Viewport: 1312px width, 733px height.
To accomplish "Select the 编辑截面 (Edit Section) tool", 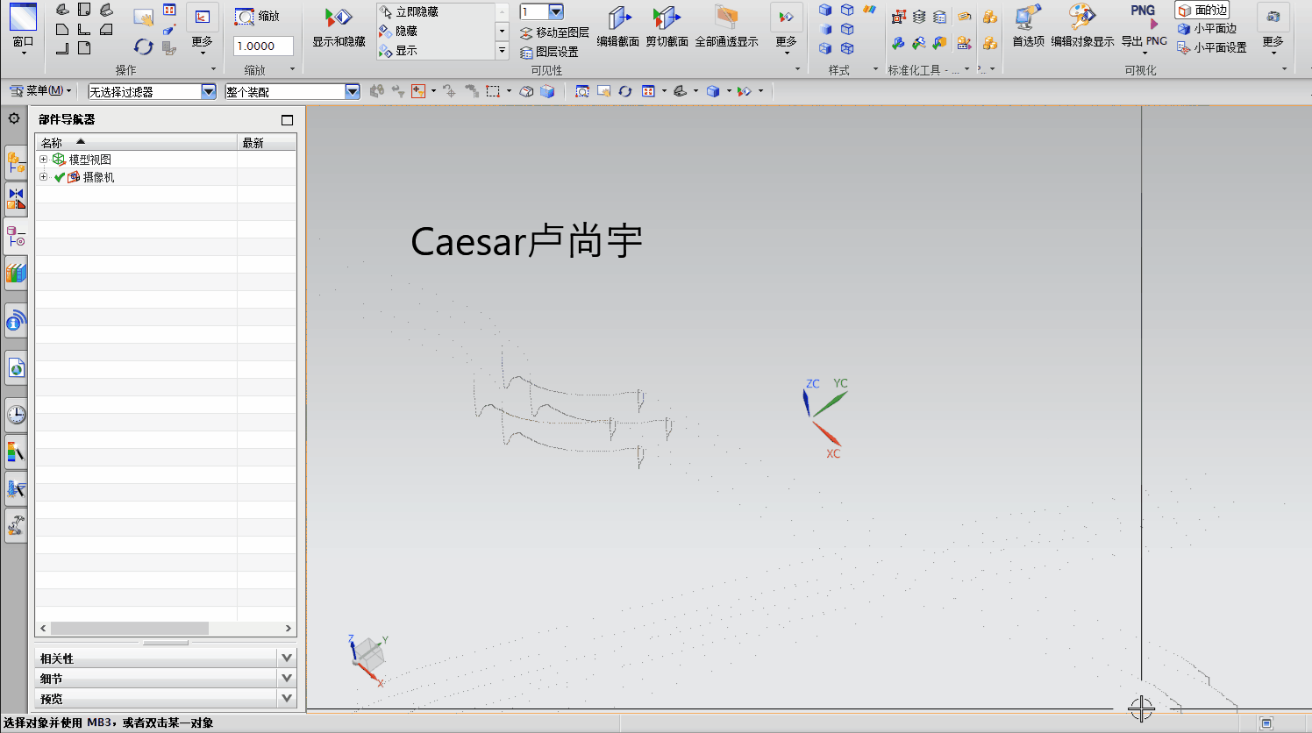I will (x=619, y=24).
